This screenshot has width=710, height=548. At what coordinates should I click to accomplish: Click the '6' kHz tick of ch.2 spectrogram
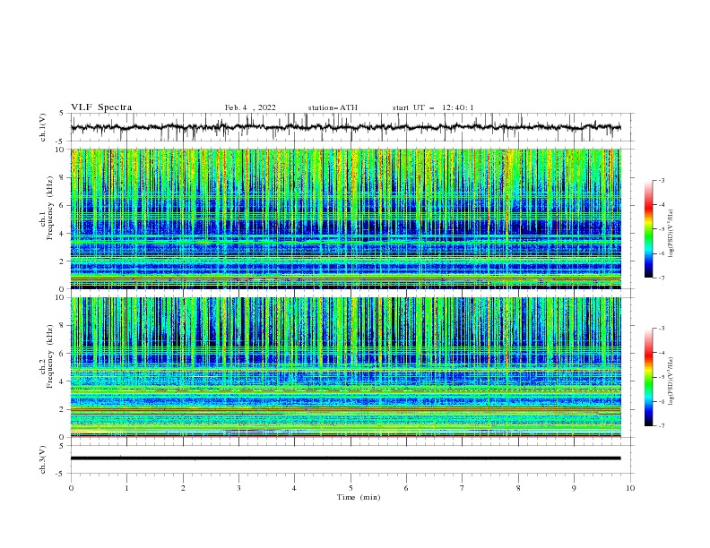pyautogui.click(x=63, y=353)
